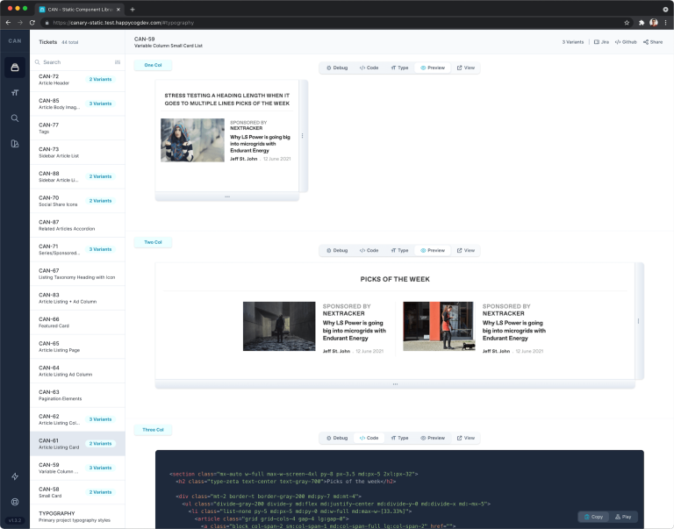Image resolution: width=674 pixels, height=529 pixels.
Task: Click dark corridor thumbnail in Two Col card
Action: 279,326
